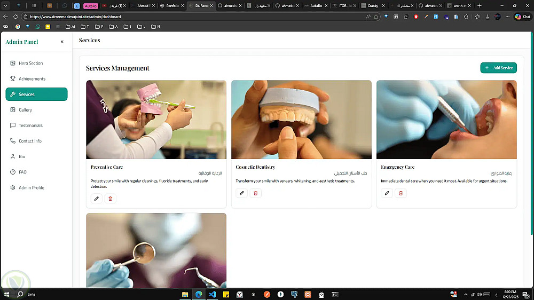Open a new browser tab
The width and height of the screenshot is (534, 300).
(480, 5)
